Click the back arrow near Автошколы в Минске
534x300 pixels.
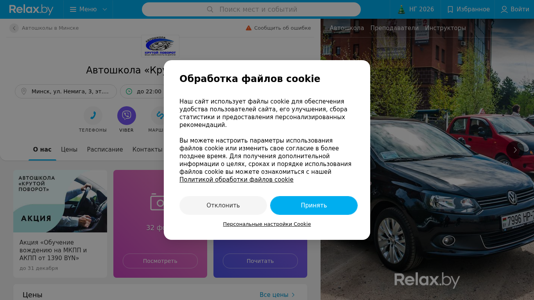14,28
